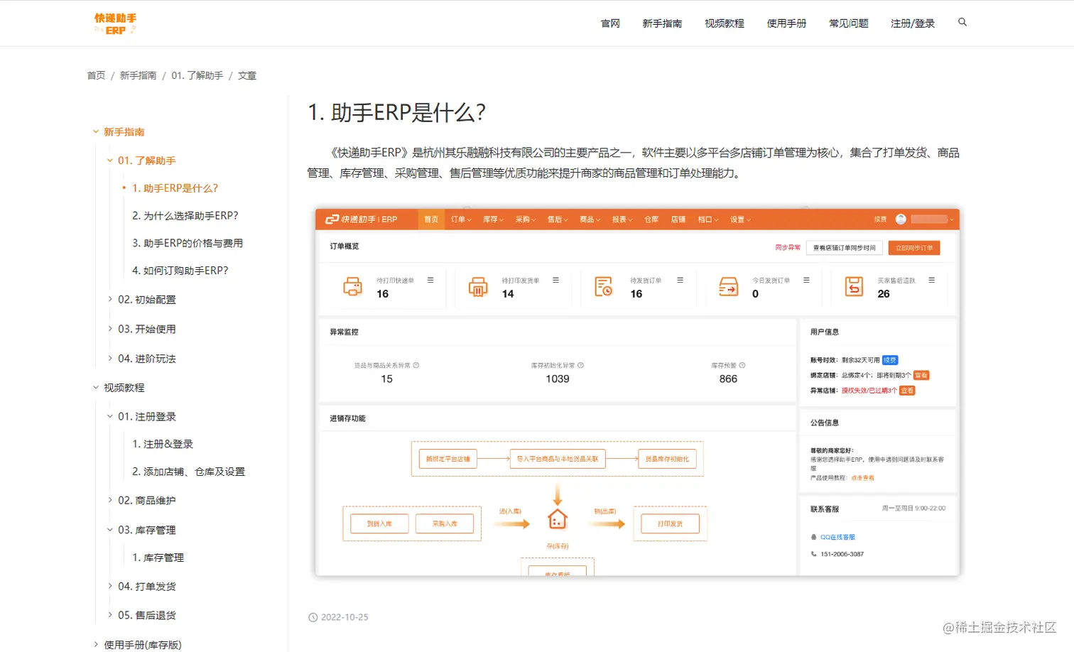Open 使用手册 in top navigation

coord(786,23)
